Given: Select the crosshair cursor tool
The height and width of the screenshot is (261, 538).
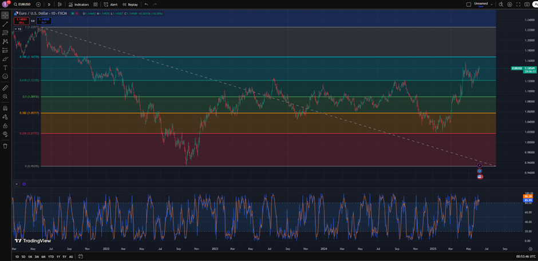Looking at the screenshot, I should point(5,15).
